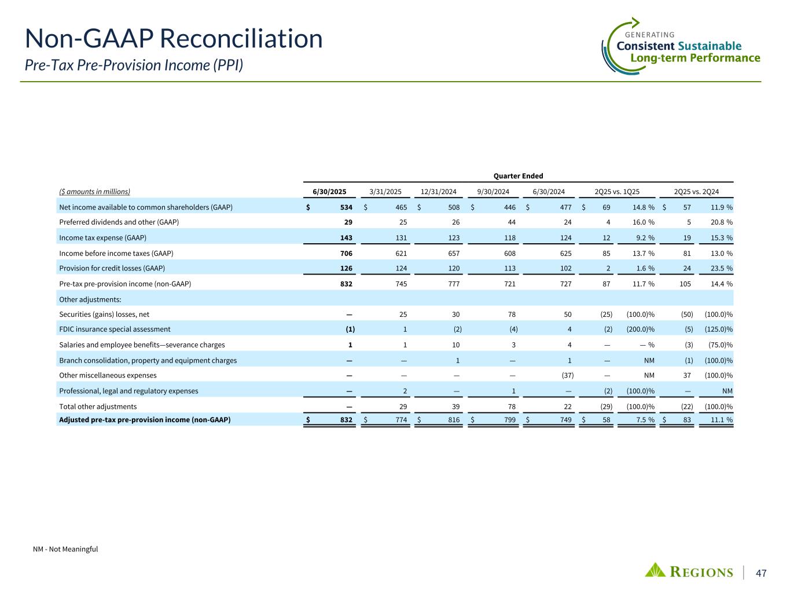
Task: Select Net income available to common shareholders row
Action: (395, 207)
